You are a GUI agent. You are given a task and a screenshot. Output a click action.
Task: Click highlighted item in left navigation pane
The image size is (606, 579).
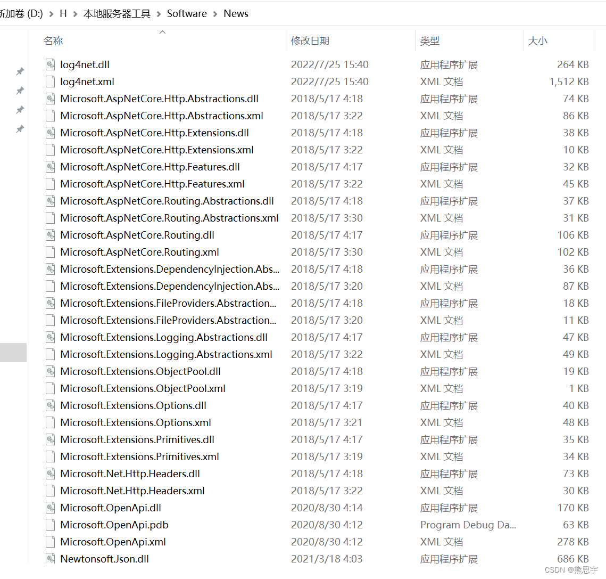pos(13,352)
